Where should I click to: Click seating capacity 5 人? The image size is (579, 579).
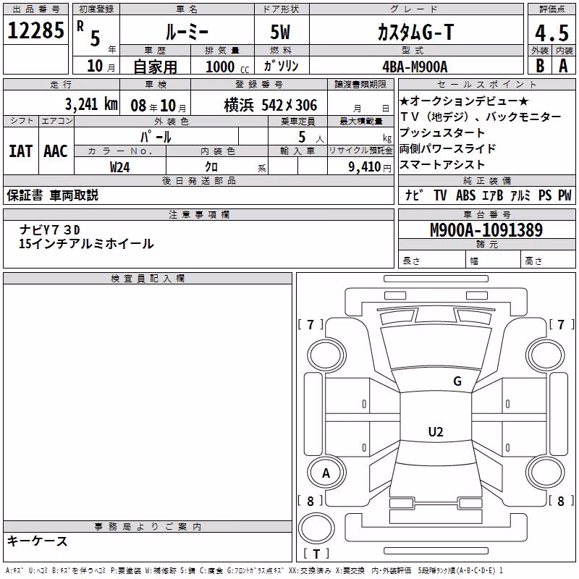310,138
